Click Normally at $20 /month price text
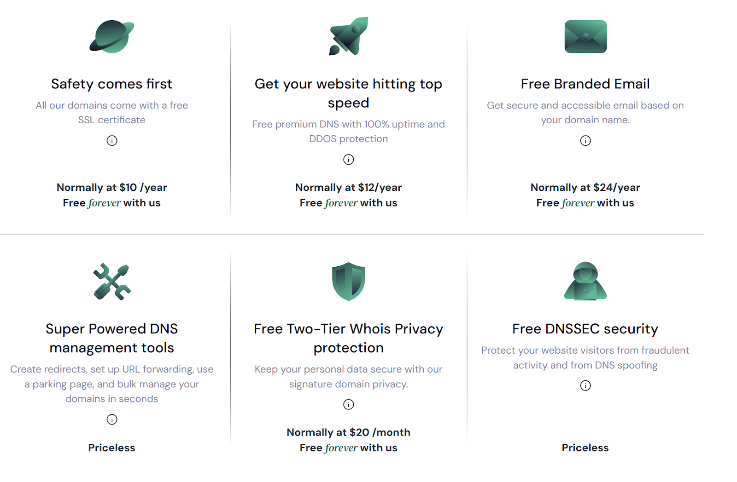The width and height of the screenshot is (737, 482). pyautogui.click(x=349, y=432)
